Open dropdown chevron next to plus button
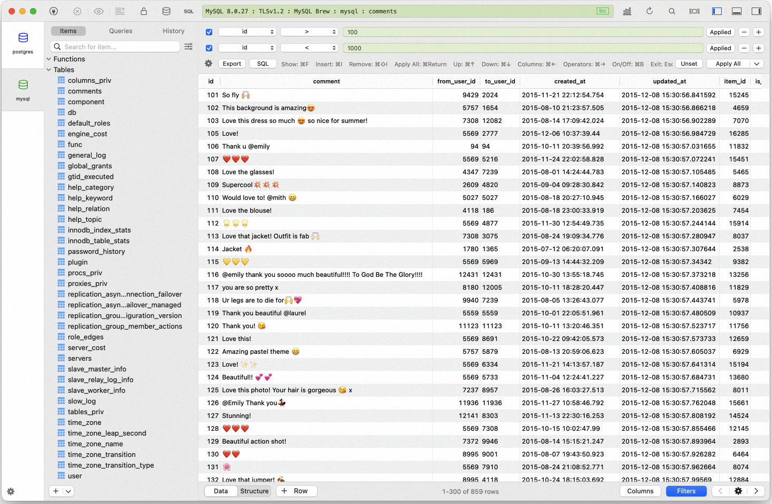The image size is (772, 504). pyautogui.click(x=68, y=491)
